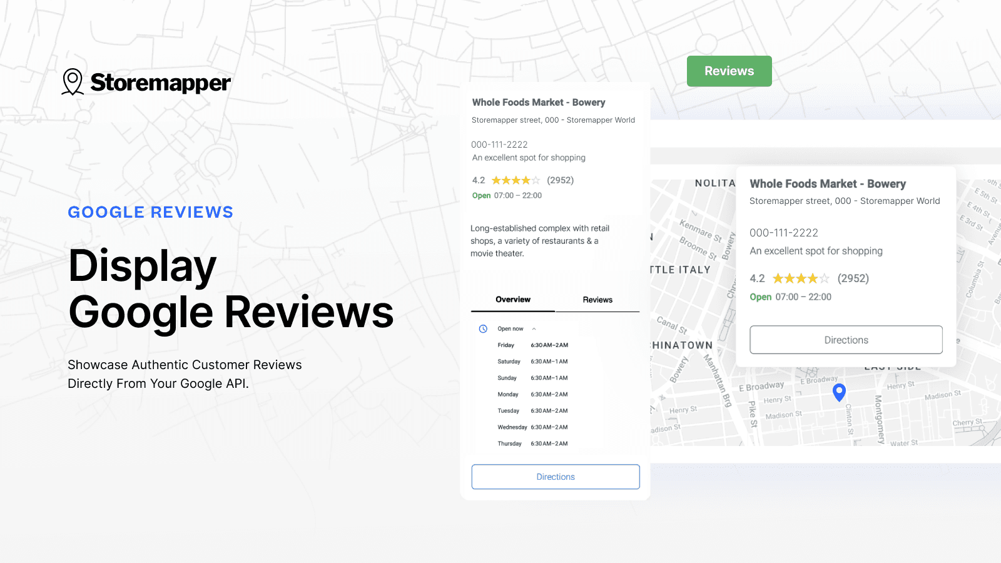Click the first gold star in the map popup rating
The height and width of the screenshot is (563, 1001).
coord(779,278)
